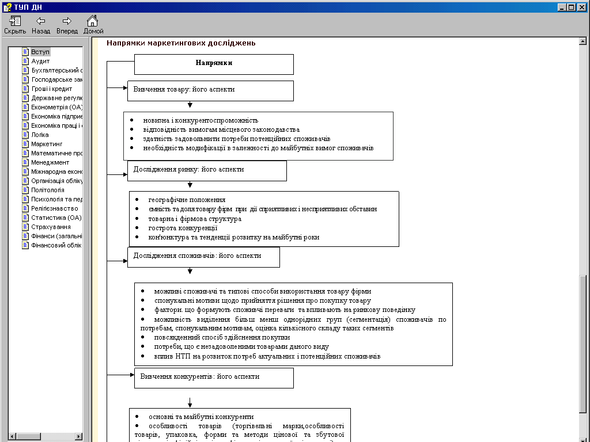
Task: Click the bullet основні та майбутні конкуренти
Action: click(201, 417)
